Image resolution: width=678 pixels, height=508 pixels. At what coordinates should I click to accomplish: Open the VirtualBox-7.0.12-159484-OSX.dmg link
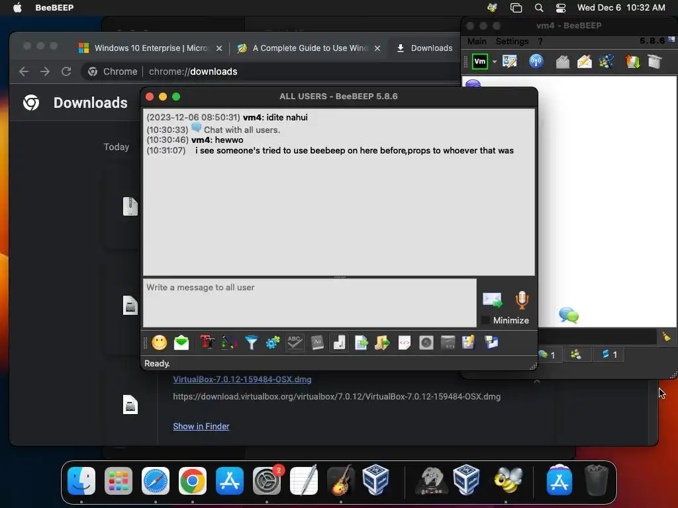point(242,379)
